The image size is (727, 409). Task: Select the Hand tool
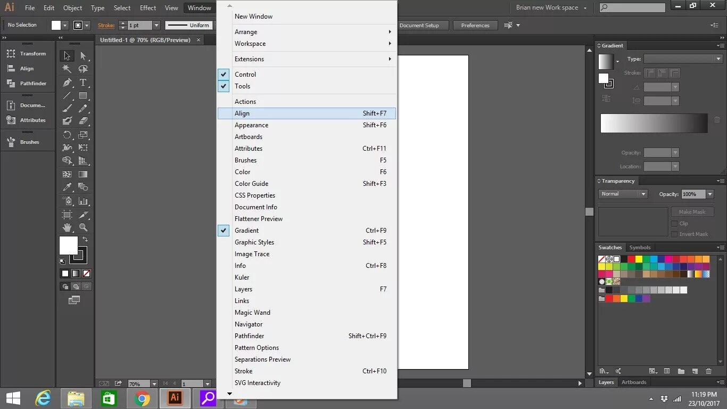click(x=67, y=227)
